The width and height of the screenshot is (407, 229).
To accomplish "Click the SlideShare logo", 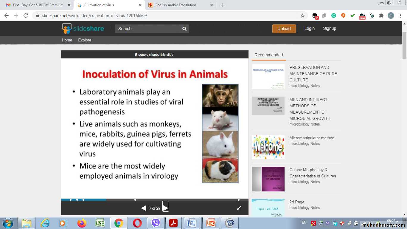I will pos(83,29).
